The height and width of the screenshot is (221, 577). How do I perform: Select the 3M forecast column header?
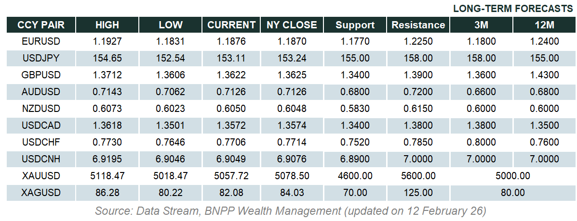click(x=482, y=25)
